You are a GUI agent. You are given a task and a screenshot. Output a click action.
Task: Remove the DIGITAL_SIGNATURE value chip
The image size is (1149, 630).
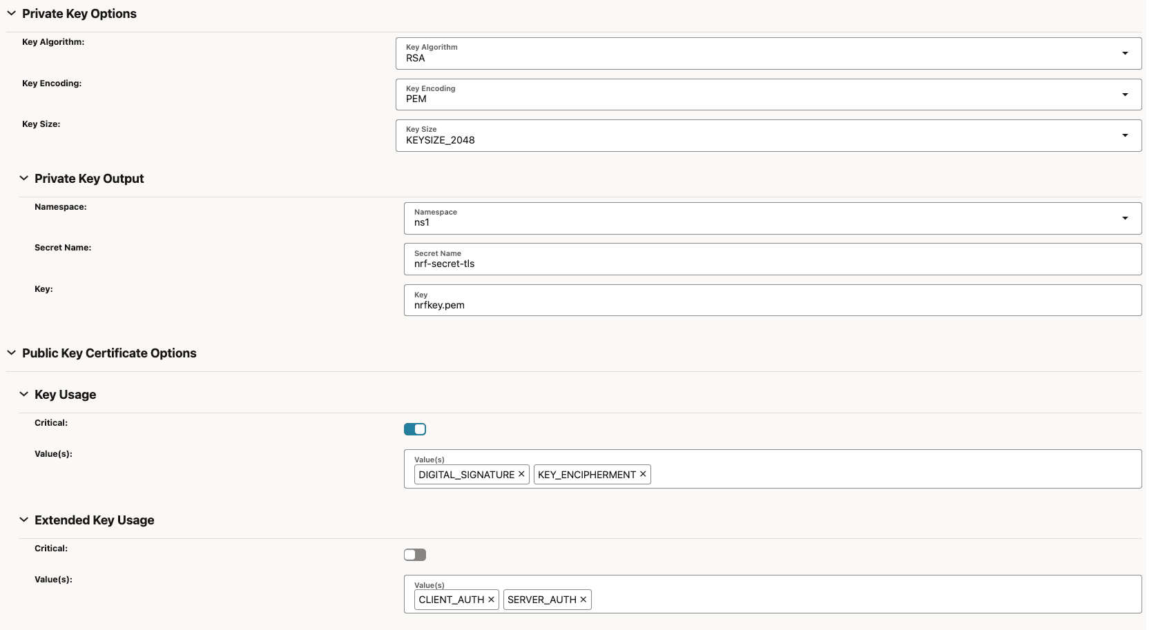(521, 474)
